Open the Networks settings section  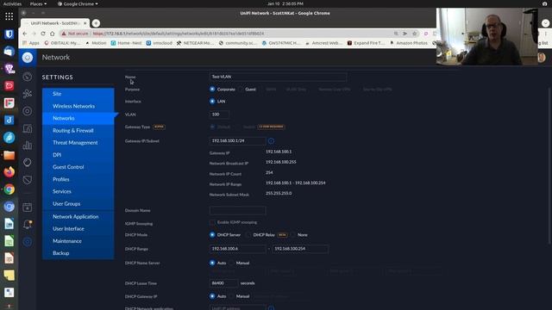pyautogui.click(x=78, y=118)
